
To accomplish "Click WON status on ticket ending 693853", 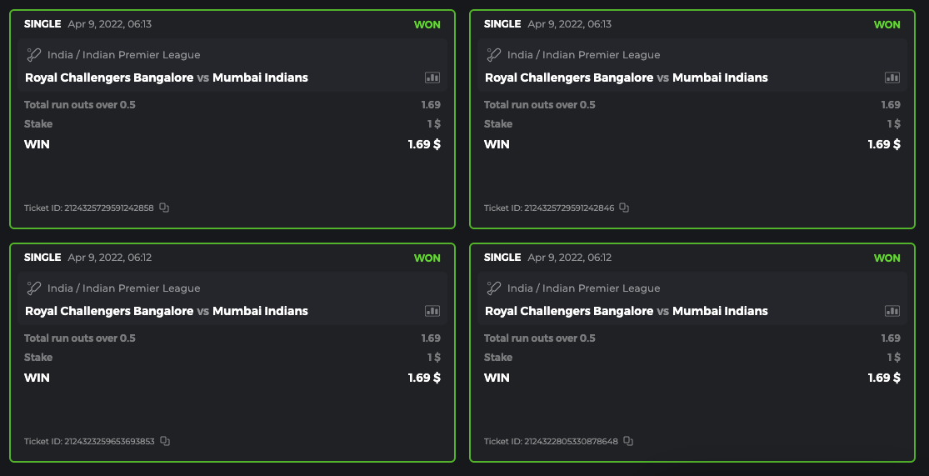I will tap(427, 258).
